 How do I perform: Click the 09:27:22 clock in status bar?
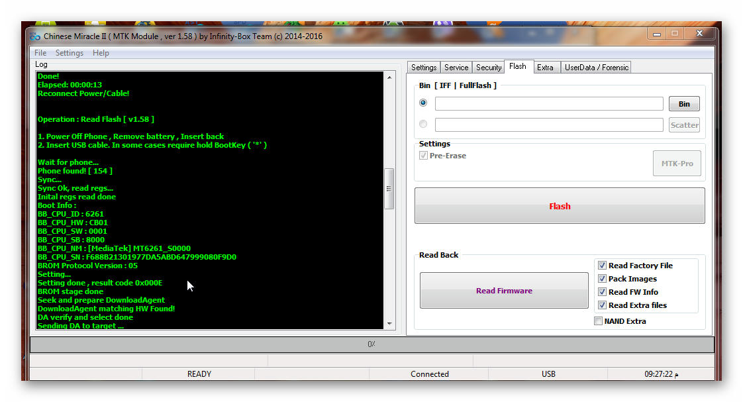tap(662, 374)
